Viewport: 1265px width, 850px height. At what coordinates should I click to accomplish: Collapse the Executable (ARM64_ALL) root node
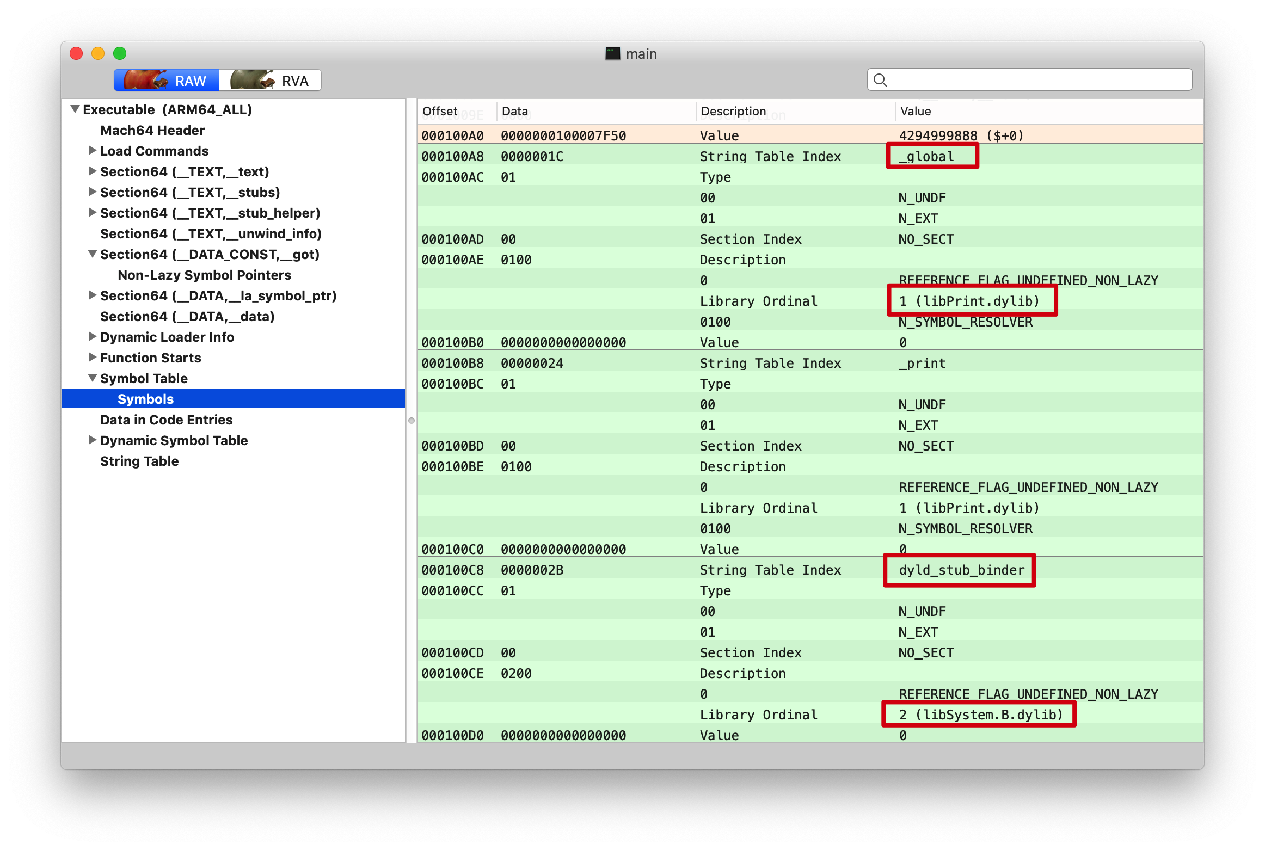click(76, 109)
